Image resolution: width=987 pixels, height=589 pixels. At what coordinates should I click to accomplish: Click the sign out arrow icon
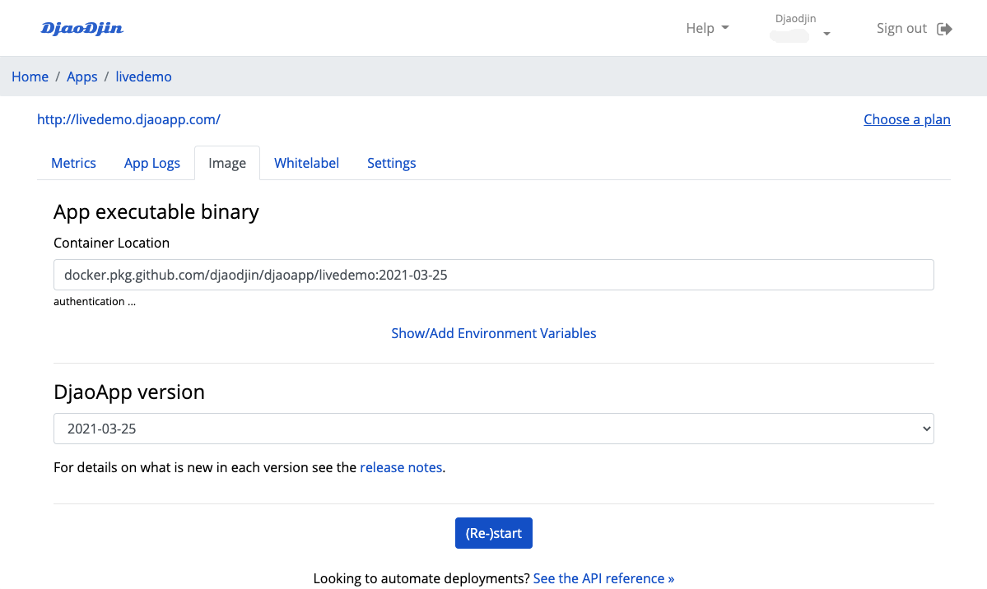pos(944,29)
